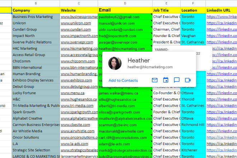The image size is (237, 158).
Task: Select macdonald@airwhistle.com email cell
Action: (x=125, y=131)
